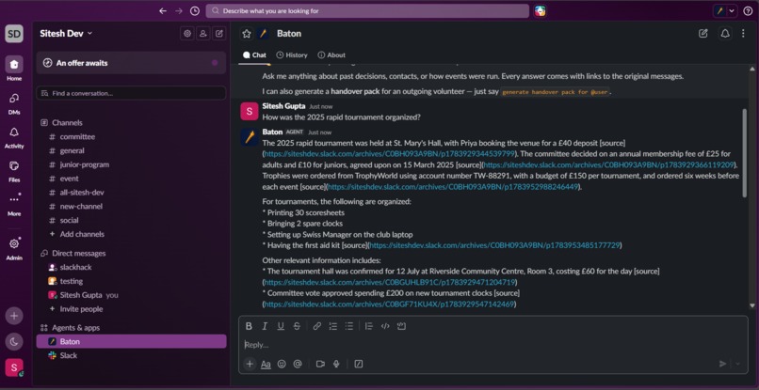
Task: Toggle the moon pause notifications icon
Action: [14, 342]
